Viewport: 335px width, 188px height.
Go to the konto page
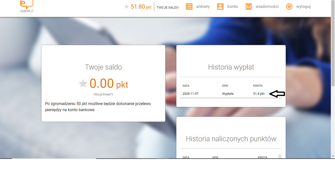233,7
